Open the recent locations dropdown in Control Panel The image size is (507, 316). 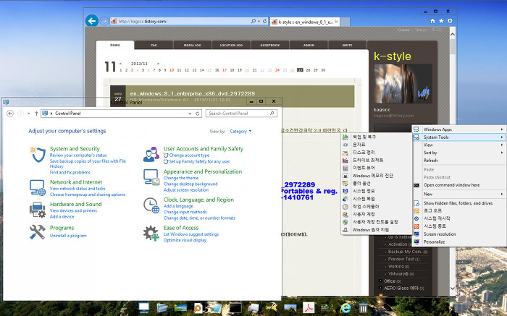(28, 114)
